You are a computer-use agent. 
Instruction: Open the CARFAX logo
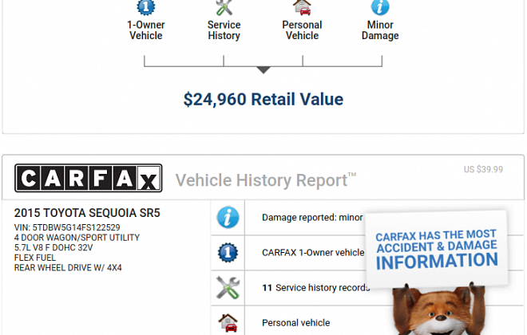point(89,178)
